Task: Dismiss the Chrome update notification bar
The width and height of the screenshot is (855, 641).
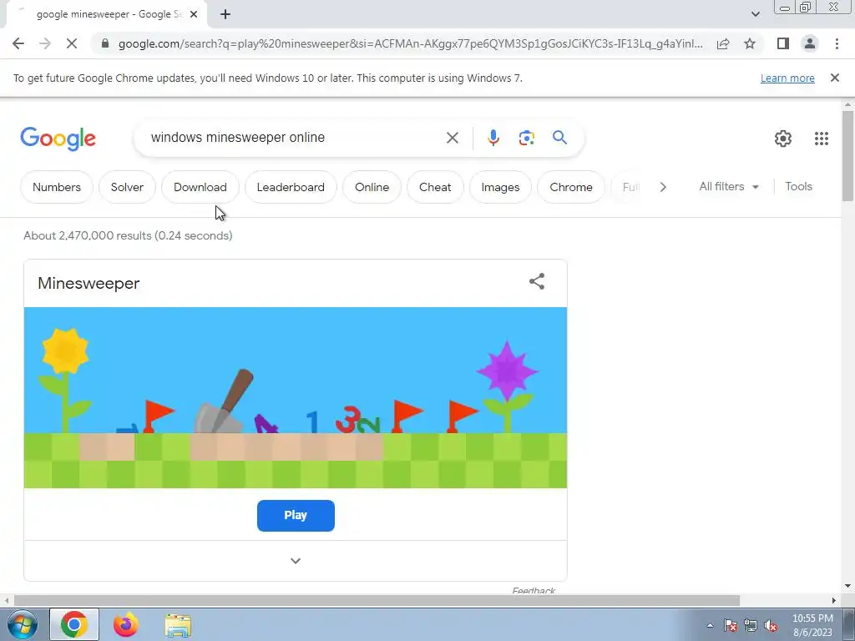Action: [834, 78]
